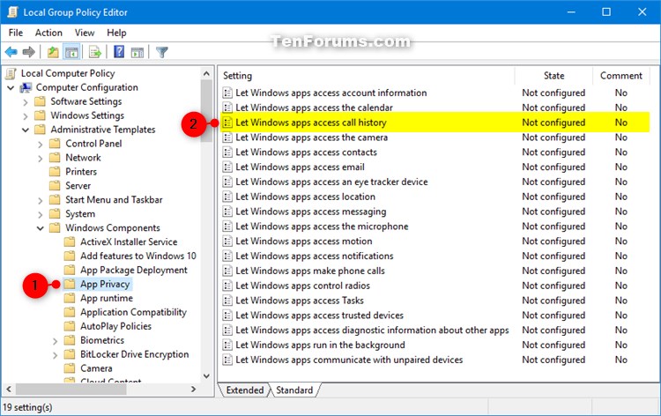
Task: Select Camera in the tree
Action: (x=96, y=368)
